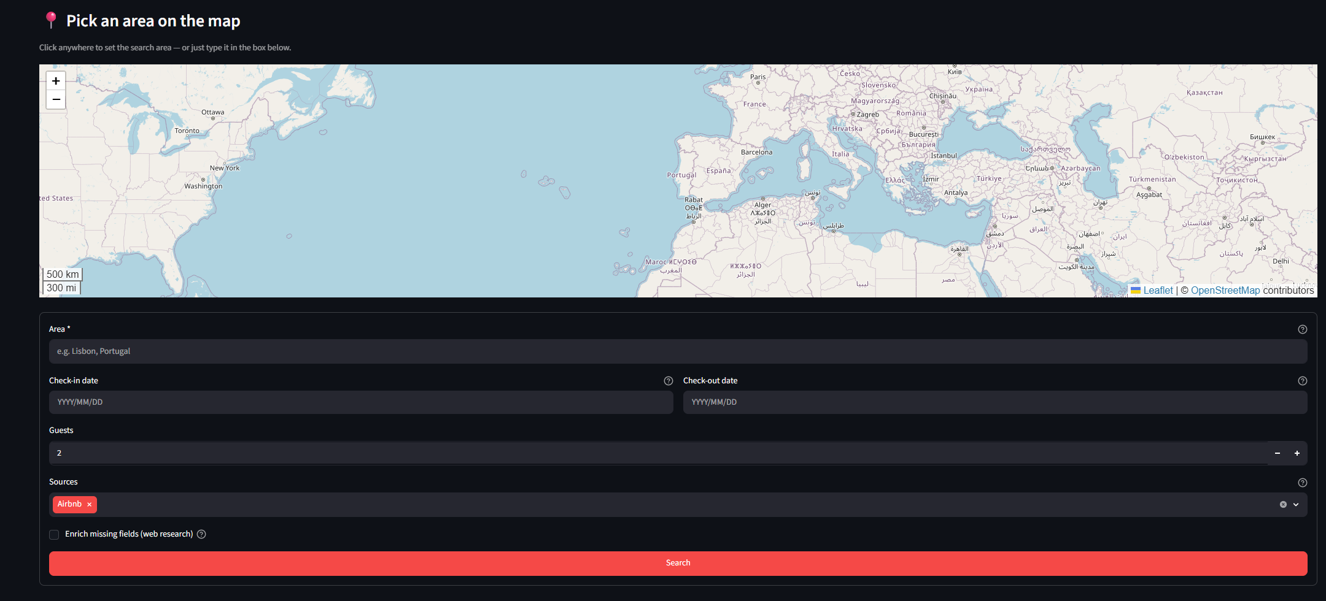This screenshot has width=1326, height=601.
Task: Open the Leaflet link
Action: (1158, 291)
